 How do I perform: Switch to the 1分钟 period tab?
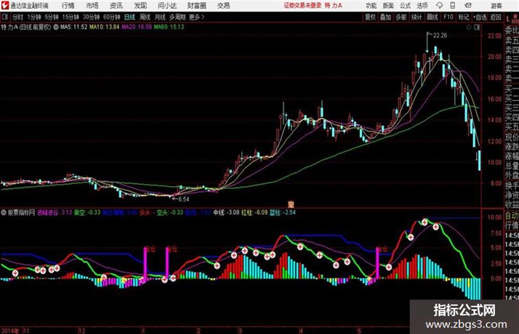tap(34, 17)
